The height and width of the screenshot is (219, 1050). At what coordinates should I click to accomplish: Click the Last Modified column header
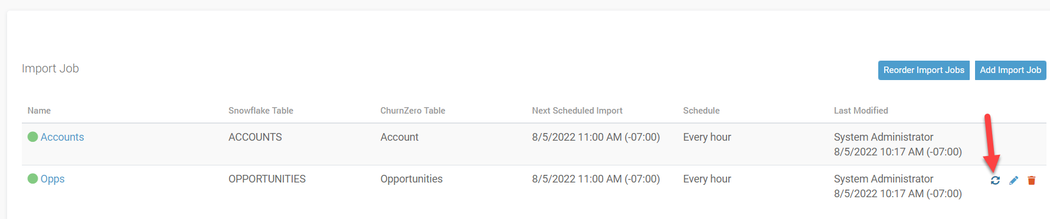click(x=861, y=111)
